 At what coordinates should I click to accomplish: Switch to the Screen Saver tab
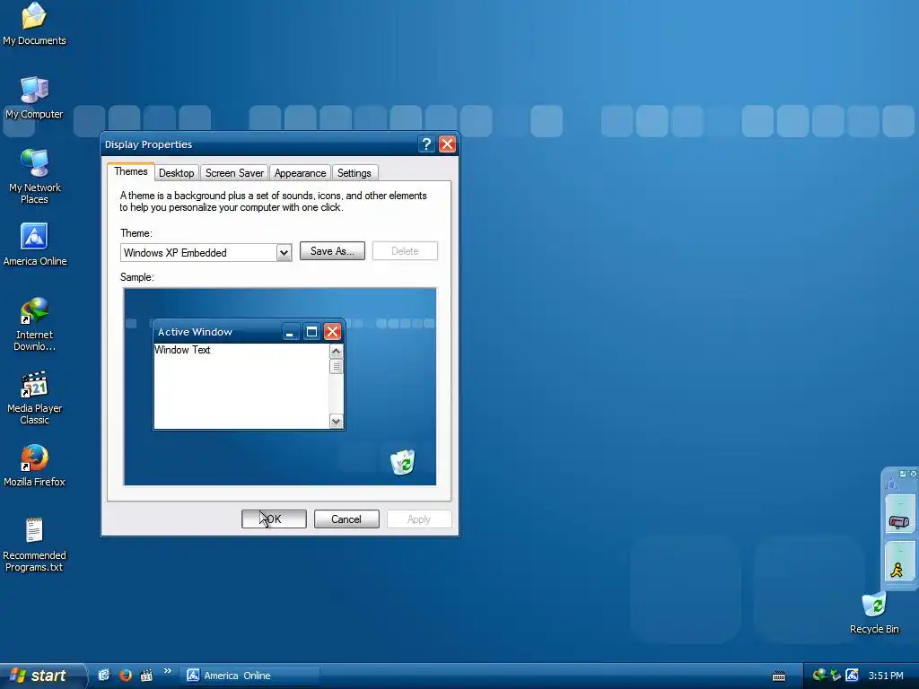coord(234,173)
